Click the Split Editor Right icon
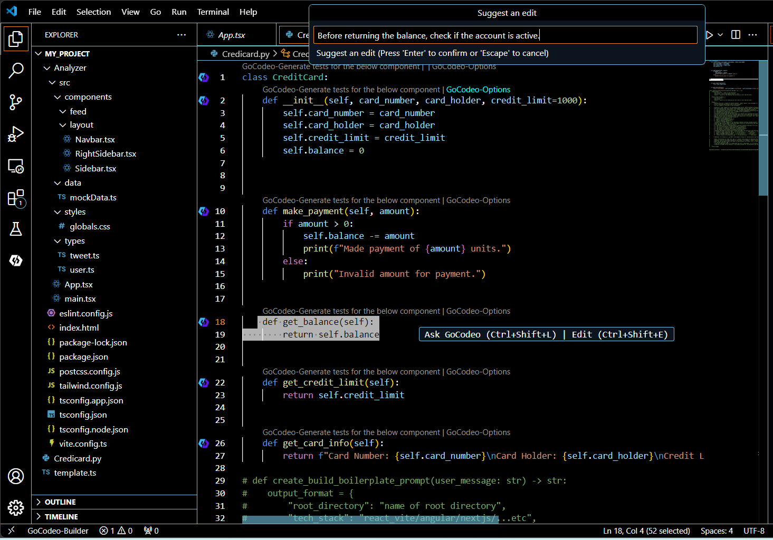The width and height of the screenshot is (773, 540). pos(736,35)
